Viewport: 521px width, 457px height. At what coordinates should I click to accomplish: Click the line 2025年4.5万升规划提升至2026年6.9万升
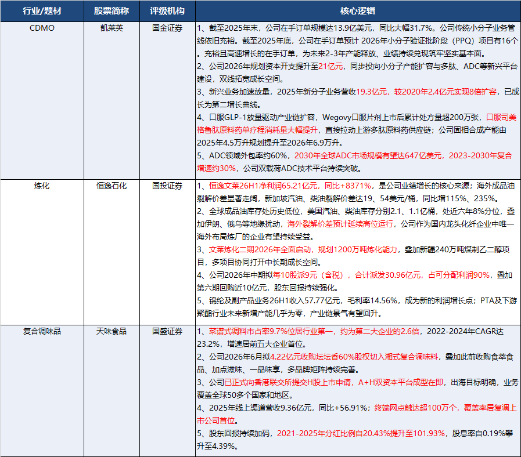coord(270,143)
